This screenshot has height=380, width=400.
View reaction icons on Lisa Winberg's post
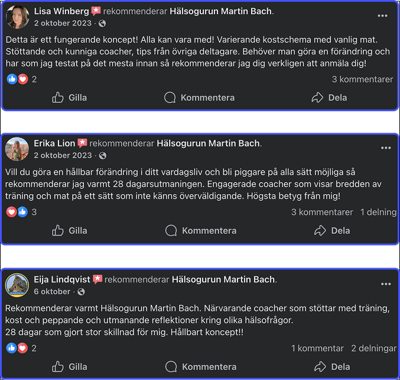17,79
